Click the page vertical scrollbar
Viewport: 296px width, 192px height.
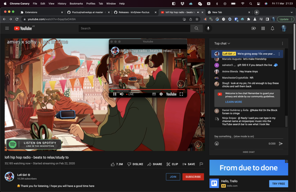coord(295,47)
